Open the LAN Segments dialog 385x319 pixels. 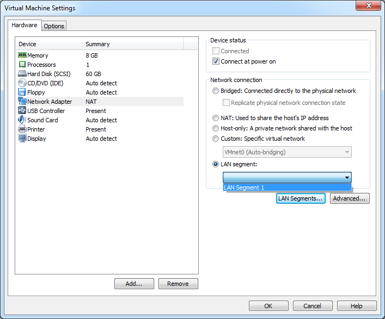point(301,198)
